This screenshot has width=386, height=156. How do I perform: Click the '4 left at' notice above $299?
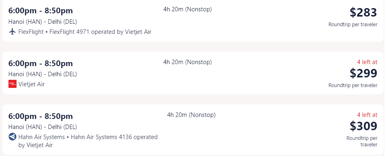[367, 62]
